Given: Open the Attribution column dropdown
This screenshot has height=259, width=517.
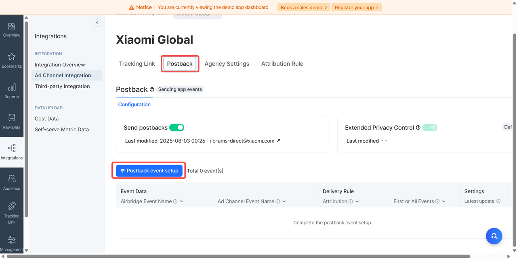Looking at the screenshot, I should (357, 201).
